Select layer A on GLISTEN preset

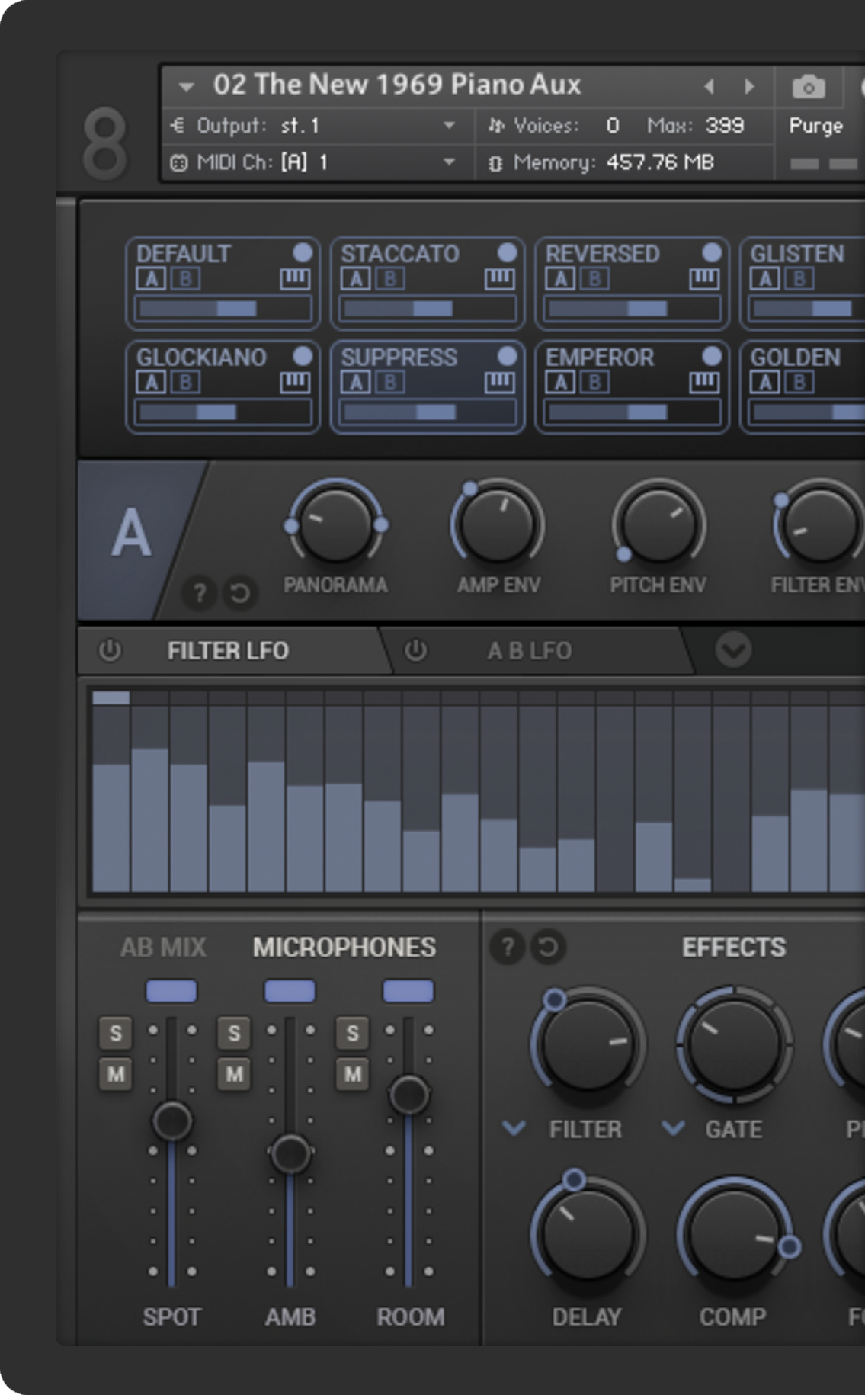point(765,279)
